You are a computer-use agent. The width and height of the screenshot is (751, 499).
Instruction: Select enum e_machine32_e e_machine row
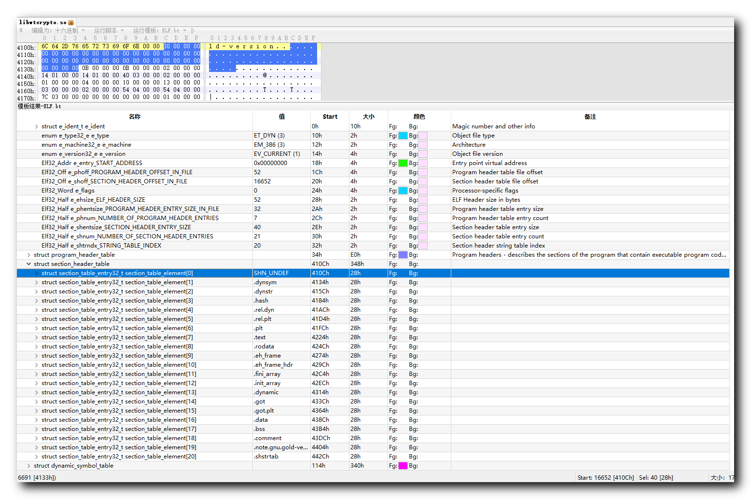(x=373, y=145)
